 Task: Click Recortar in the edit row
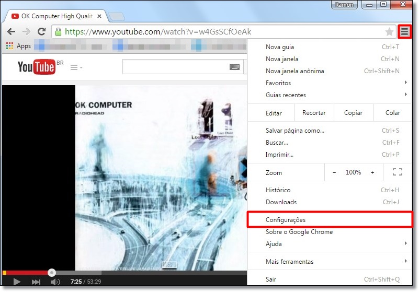coord(314,113)
